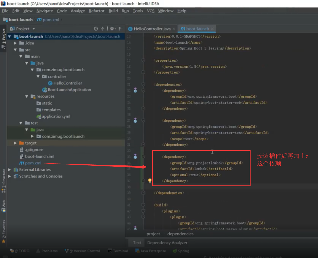Click gutter icon on line 33

[x=135, y=157]
